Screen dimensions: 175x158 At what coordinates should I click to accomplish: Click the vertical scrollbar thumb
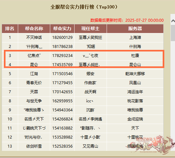tap(173, 33)
